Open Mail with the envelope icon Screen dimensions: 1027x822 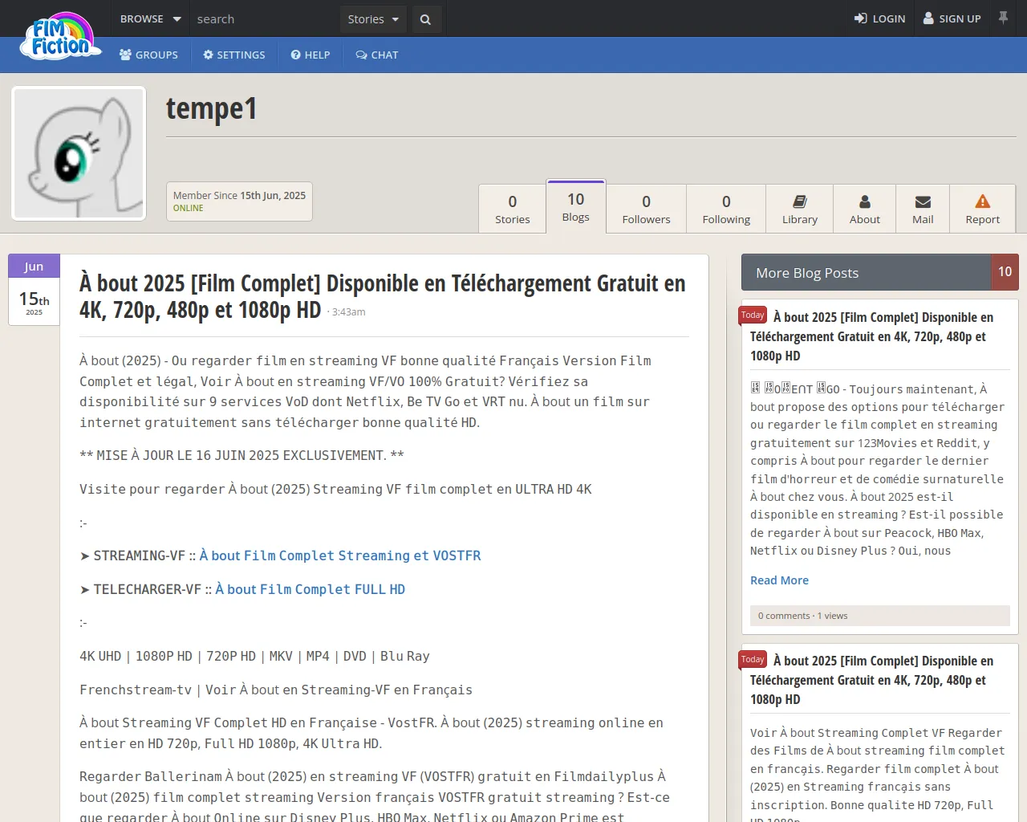coord(923,209)
